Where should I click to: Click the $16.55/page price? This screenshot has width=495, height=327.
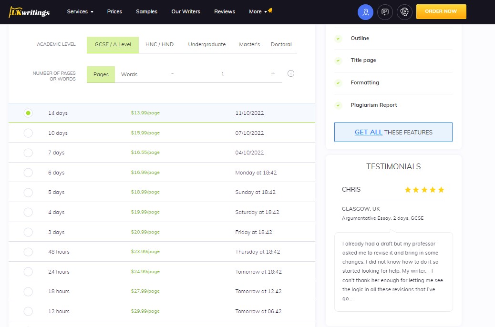145,153
